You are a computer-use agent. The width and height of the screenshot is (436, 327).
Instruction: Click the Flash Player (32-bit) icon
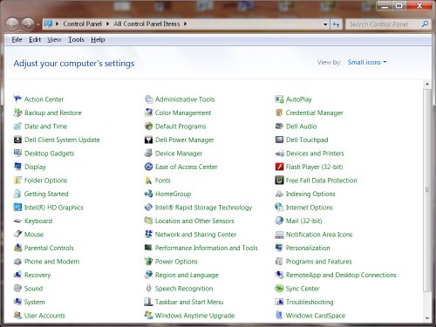[279, 167]
